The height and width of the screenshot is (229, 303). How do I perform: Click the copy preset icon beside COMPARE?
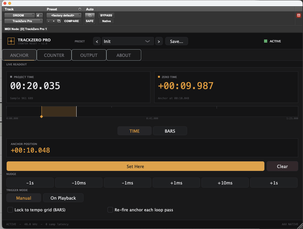[59, 21]
